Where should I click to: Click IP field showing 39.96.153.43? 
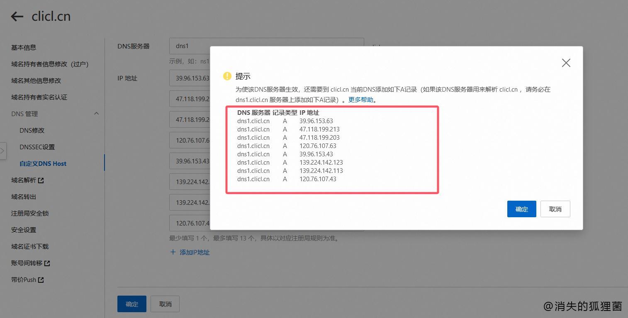point(190,161)
